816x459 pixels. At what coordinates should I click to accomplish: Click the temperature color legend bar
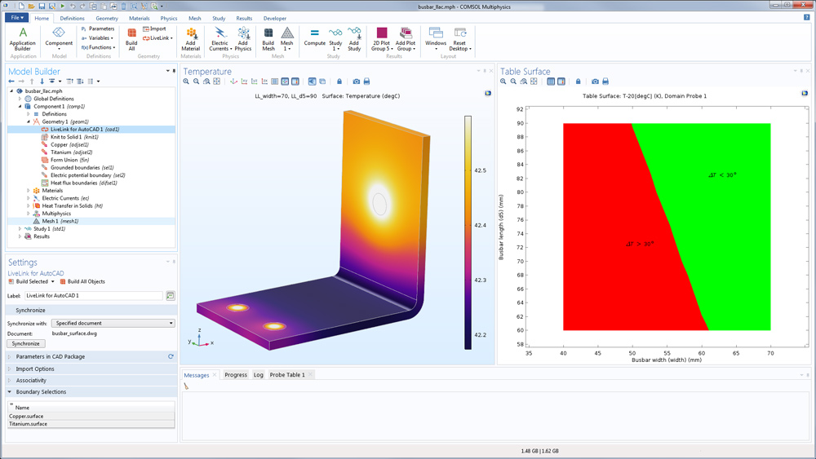click(468, 232)
